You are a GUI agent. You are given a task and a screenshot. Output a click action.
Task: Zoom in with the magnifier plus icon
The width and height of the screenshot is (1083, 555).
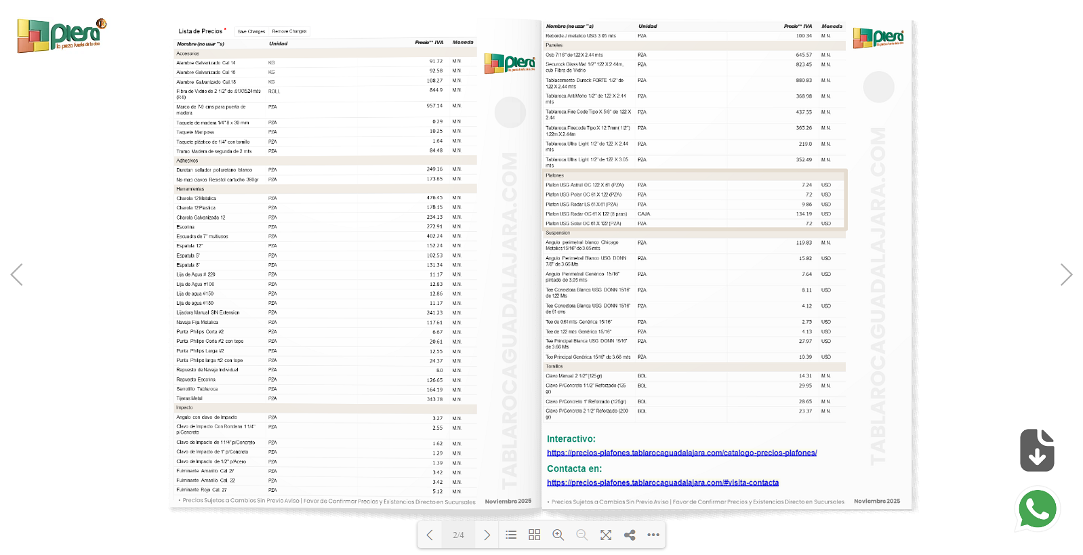click(558, 535)
